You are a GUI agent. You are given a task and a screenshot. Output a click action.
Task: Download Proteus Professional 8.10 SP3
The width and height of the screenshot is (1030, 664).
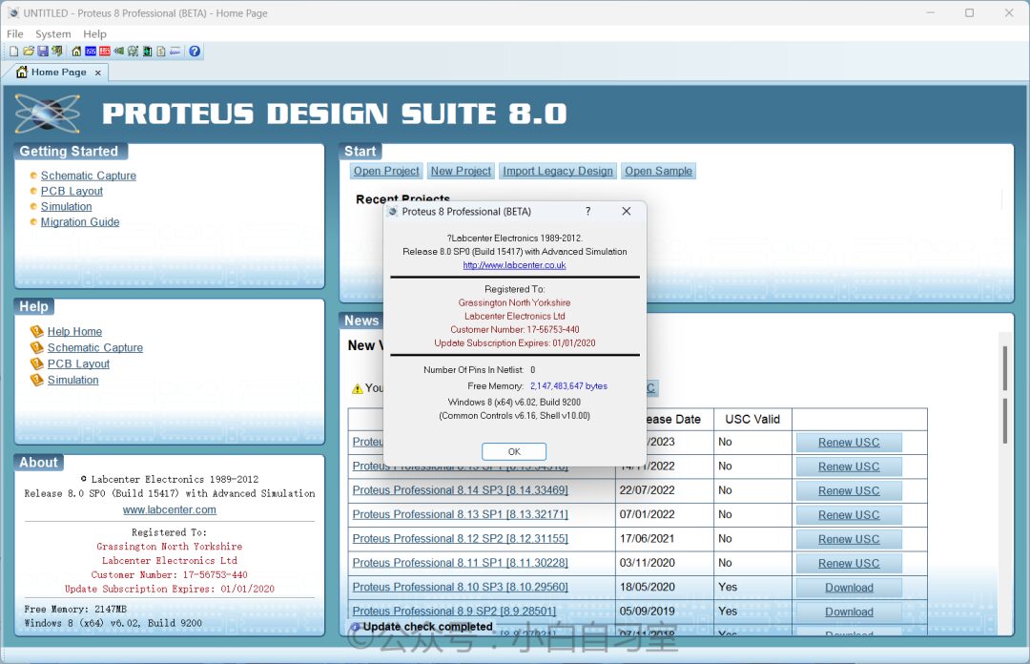(x=849, y=588)
